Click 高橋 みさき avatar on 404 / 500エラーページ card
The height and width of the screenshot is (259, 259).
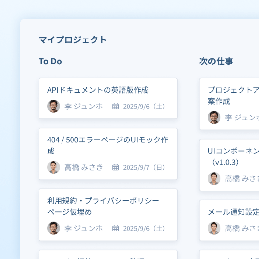(53, 167)
